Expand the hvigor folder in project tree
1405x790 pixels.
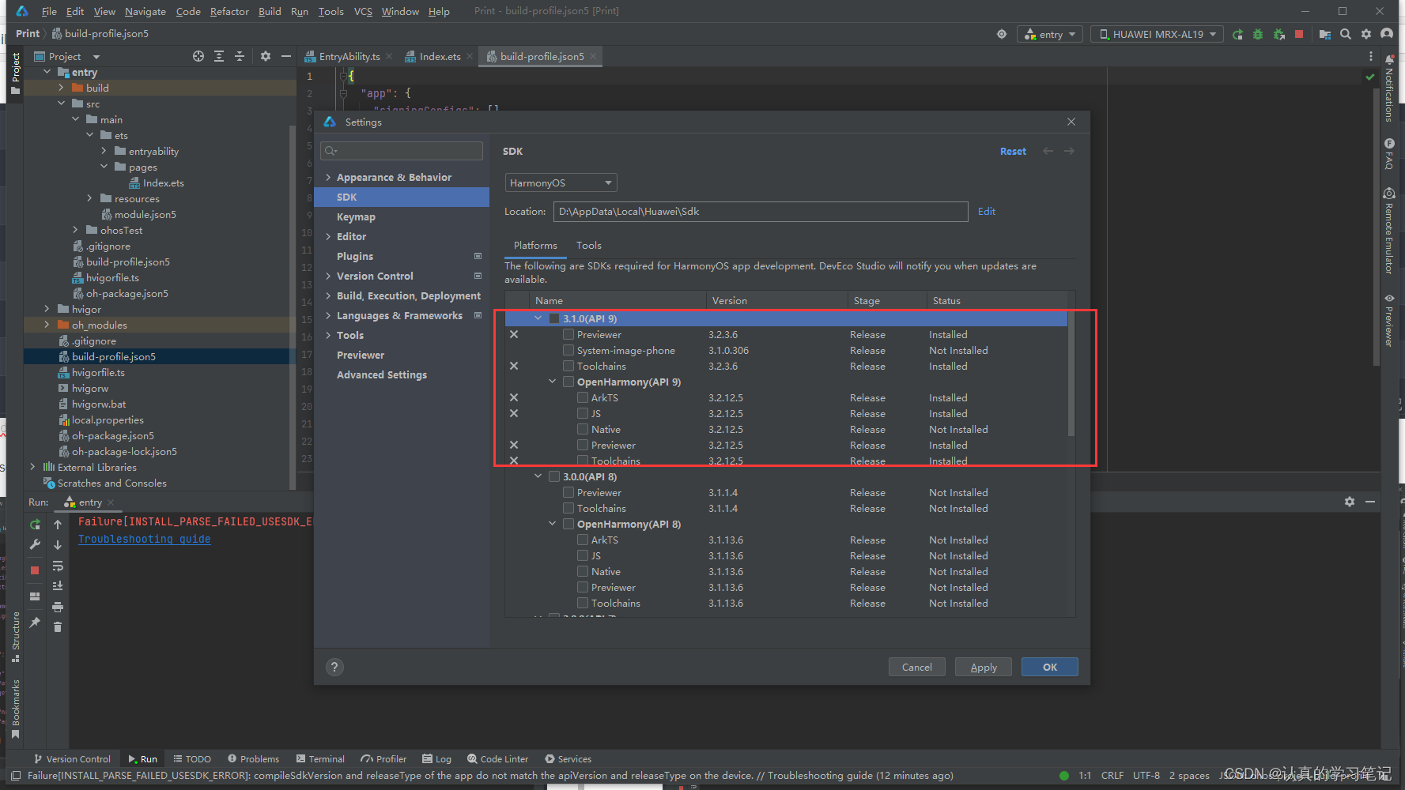pos(47,309)
